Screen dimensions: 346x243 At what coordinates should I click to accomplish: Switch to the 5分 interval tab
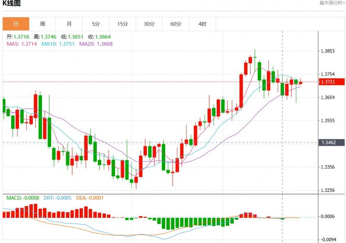(96, 24)
